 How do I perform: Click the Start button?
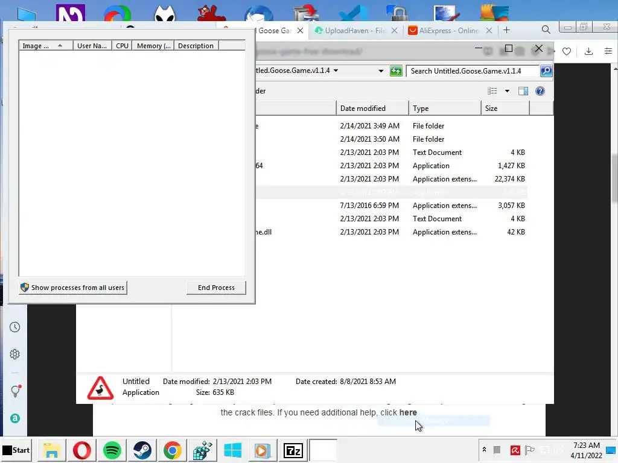pos(16,450)
